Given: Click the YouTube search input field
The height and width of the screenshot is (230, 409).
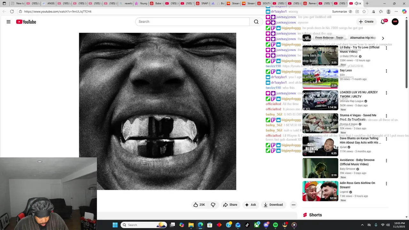Looking at the screenshot, I should [192, 22].
